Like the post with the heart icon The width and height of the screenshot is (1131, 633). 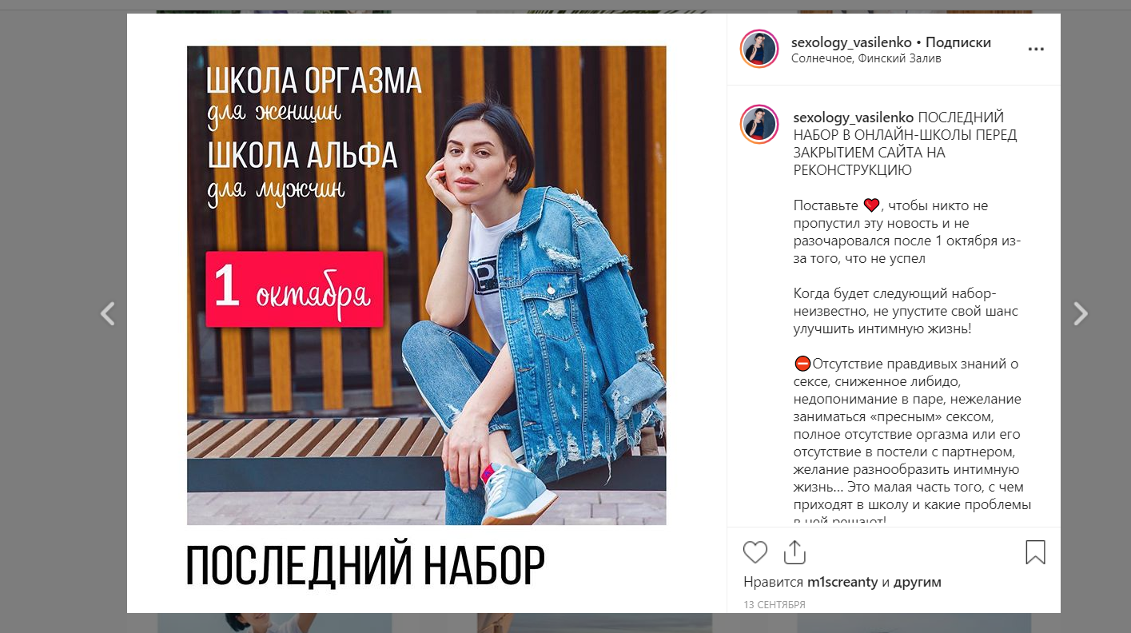[755, 552]
